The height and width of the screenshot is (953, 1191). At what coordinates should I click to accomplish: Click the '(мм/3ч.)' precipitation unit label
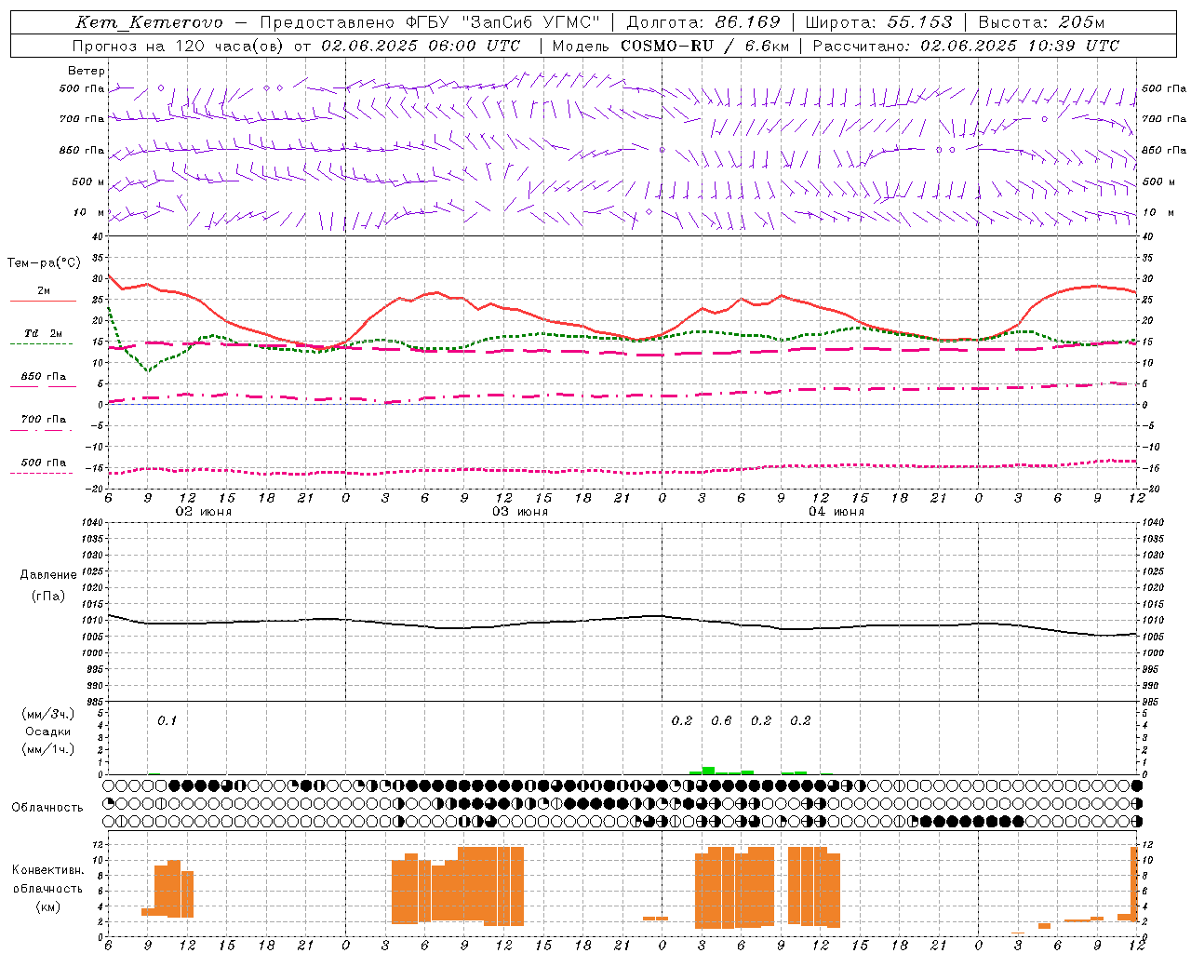(48, 714)
